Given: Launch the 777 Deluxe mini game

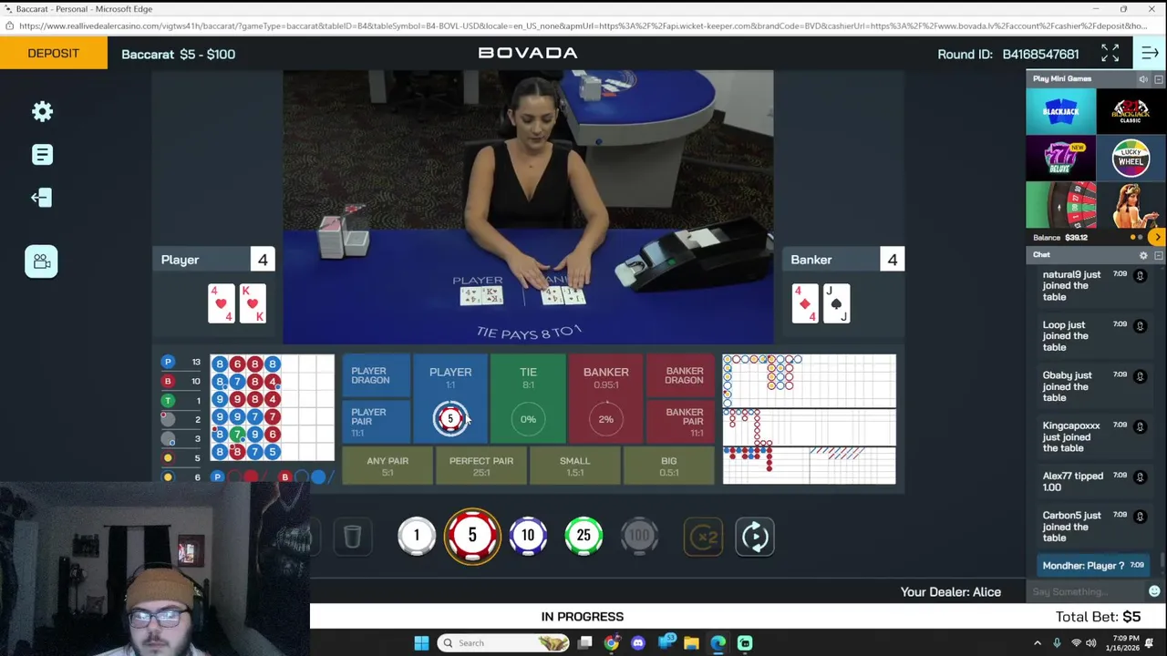Looking at the screenshot, I should (1060, 159).
